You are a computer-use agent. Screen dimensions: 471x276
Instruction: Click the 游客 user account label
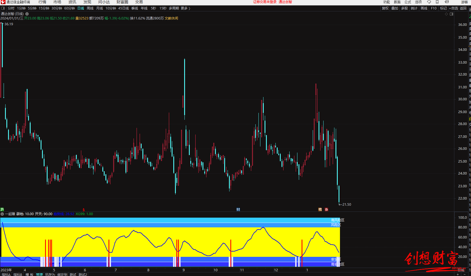tap(465, 2)
